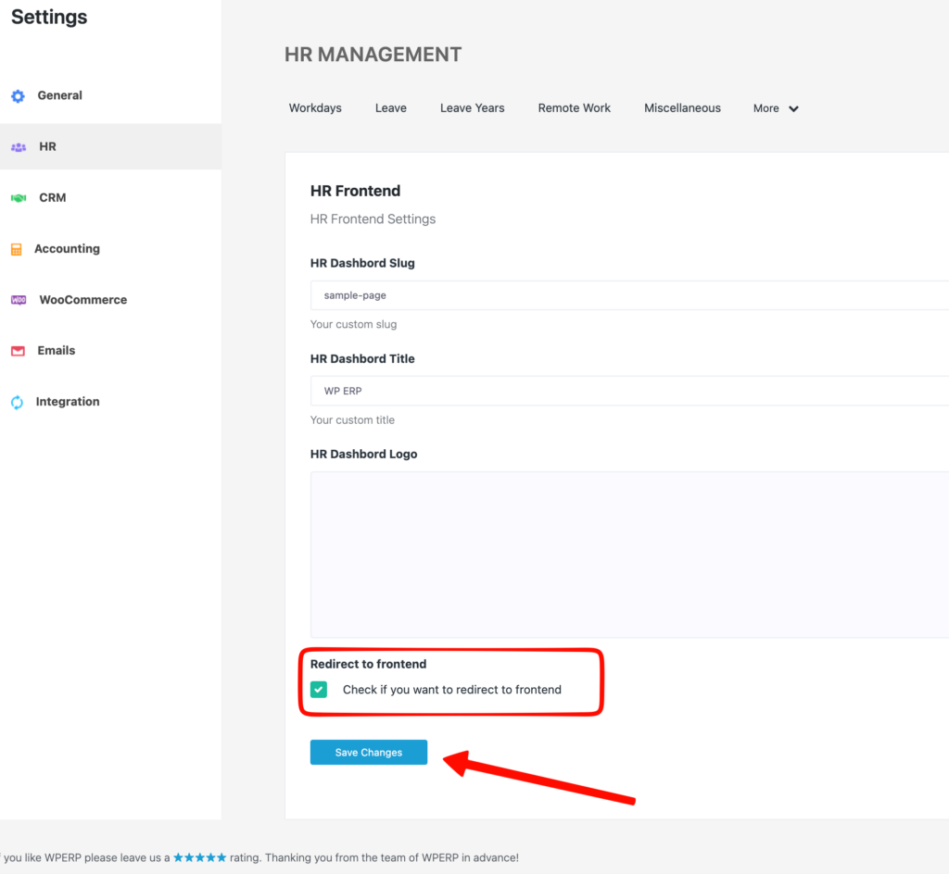Switch to the Workdays tab
Viewport: 949px width, 874px height.
[x=315, y=108]
